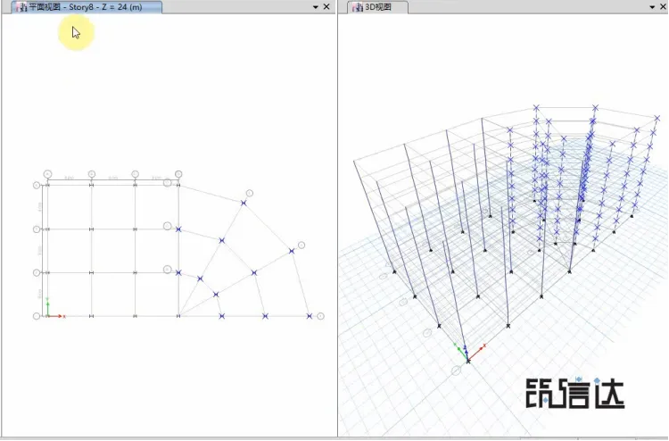Open the 3D view pane dropdown arrow
The height and width of the screenshot is (441, 669).
coord(652,7)
